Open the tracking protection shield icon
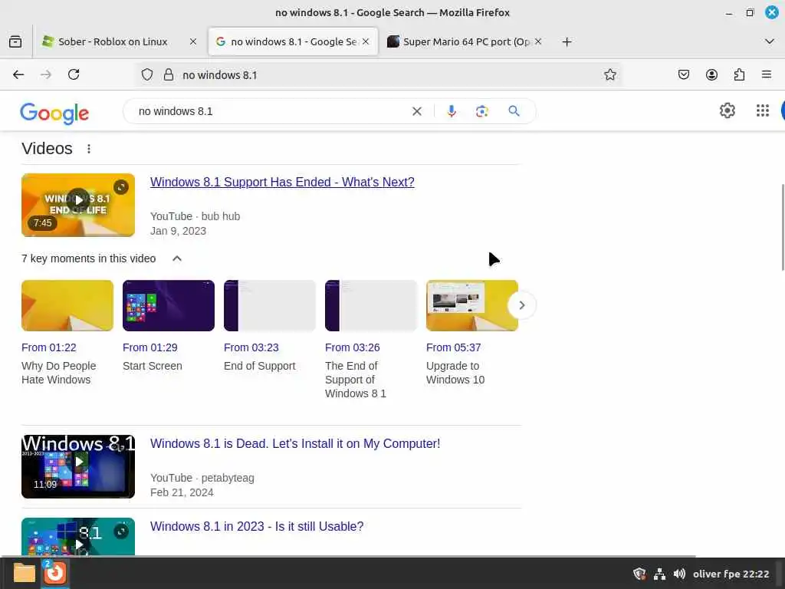This screenshot has height=589, width=785. tap(146, 74)
